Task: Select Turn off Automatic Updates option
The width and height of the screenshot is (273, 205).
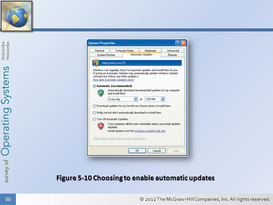Action: (x=94, y=119)
